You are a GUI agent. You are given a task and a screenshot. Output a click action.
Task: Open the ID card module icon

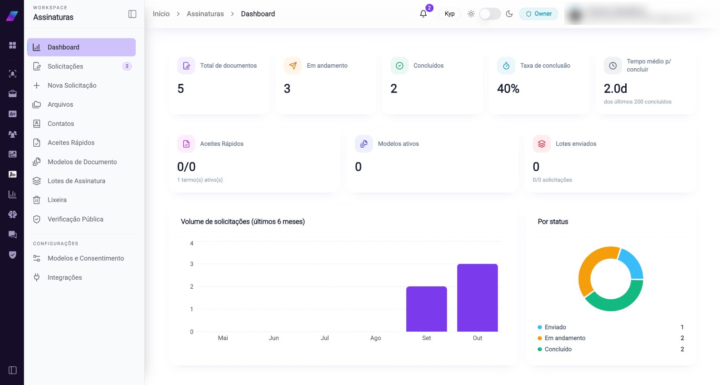(x=12, y=114)
